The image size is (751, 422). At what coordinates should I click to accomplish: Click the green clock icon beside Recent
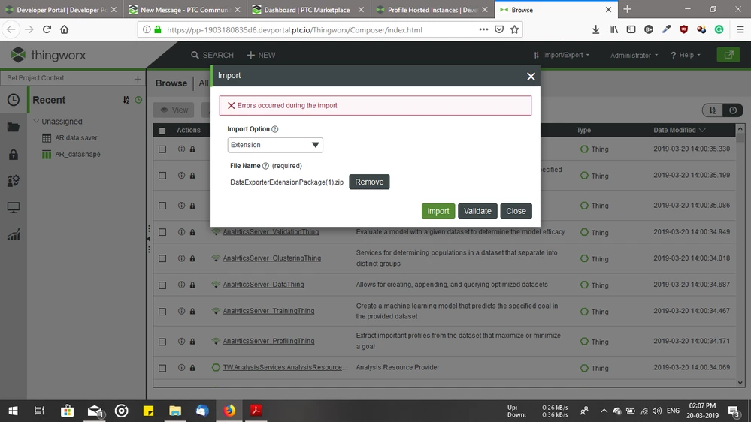click(x=138, y=100)
